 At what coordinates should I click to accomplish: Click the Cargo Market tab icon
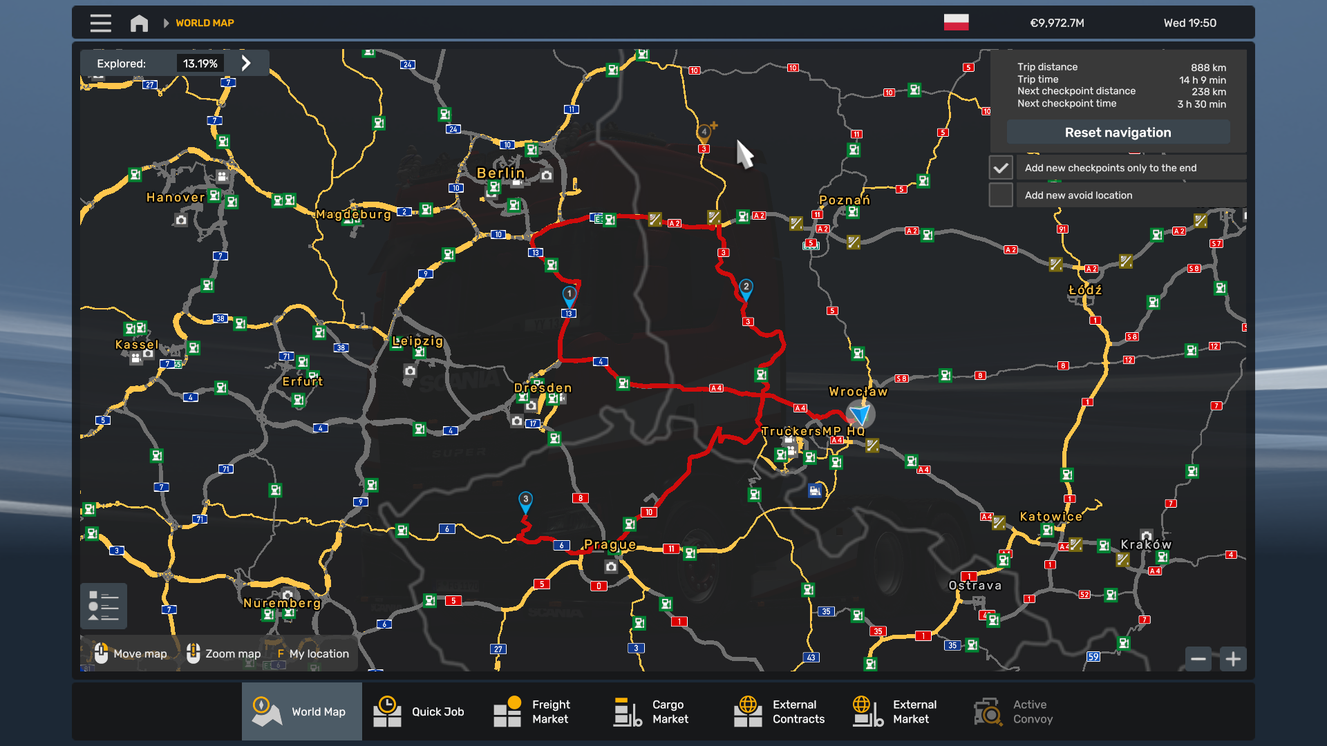628,711
